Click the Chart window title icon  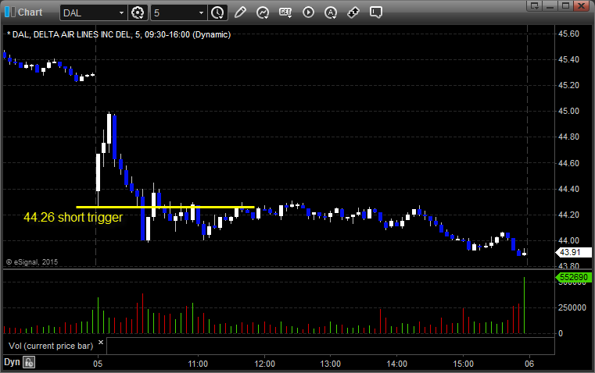click(x=9, y=12)
